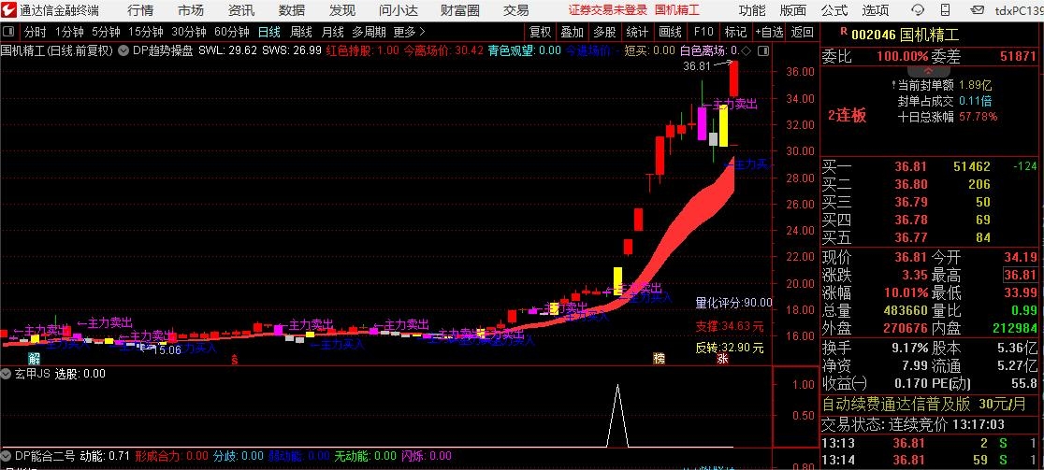Toggle the left panel icon beside 分时

[8, 32]
